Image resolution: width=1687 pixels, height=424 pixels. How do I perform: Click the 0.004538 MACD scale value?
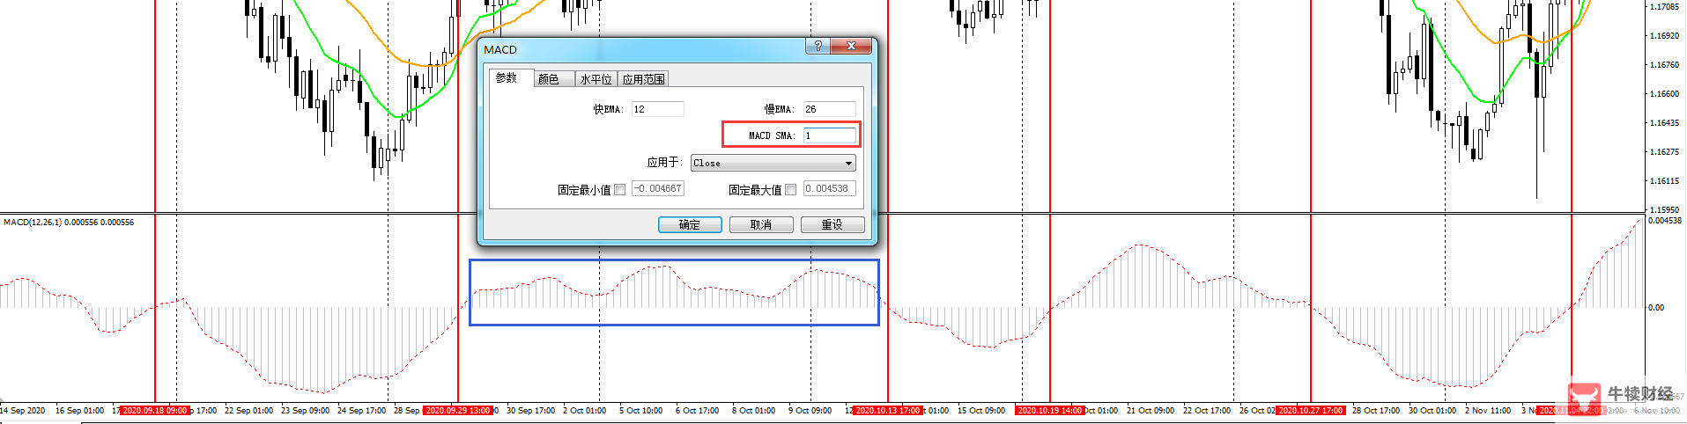pos(1664,221)
